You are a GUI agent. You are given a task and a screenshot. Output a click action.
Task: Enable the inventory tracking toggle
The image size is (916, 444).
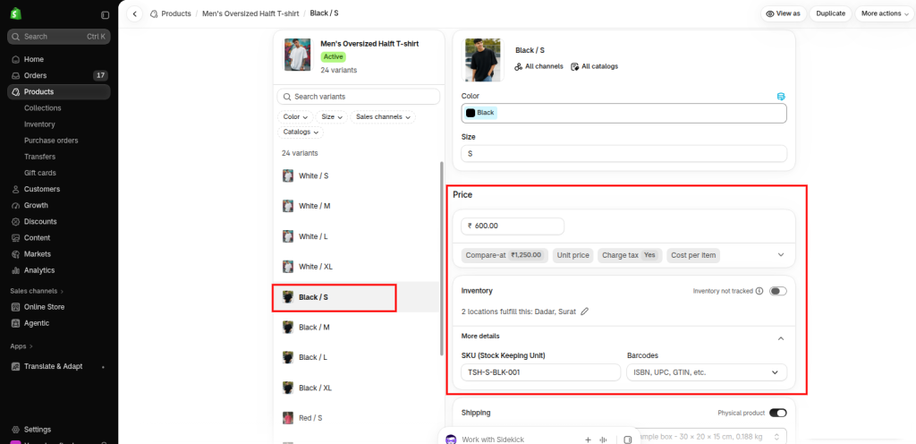[x=778, y=291]
